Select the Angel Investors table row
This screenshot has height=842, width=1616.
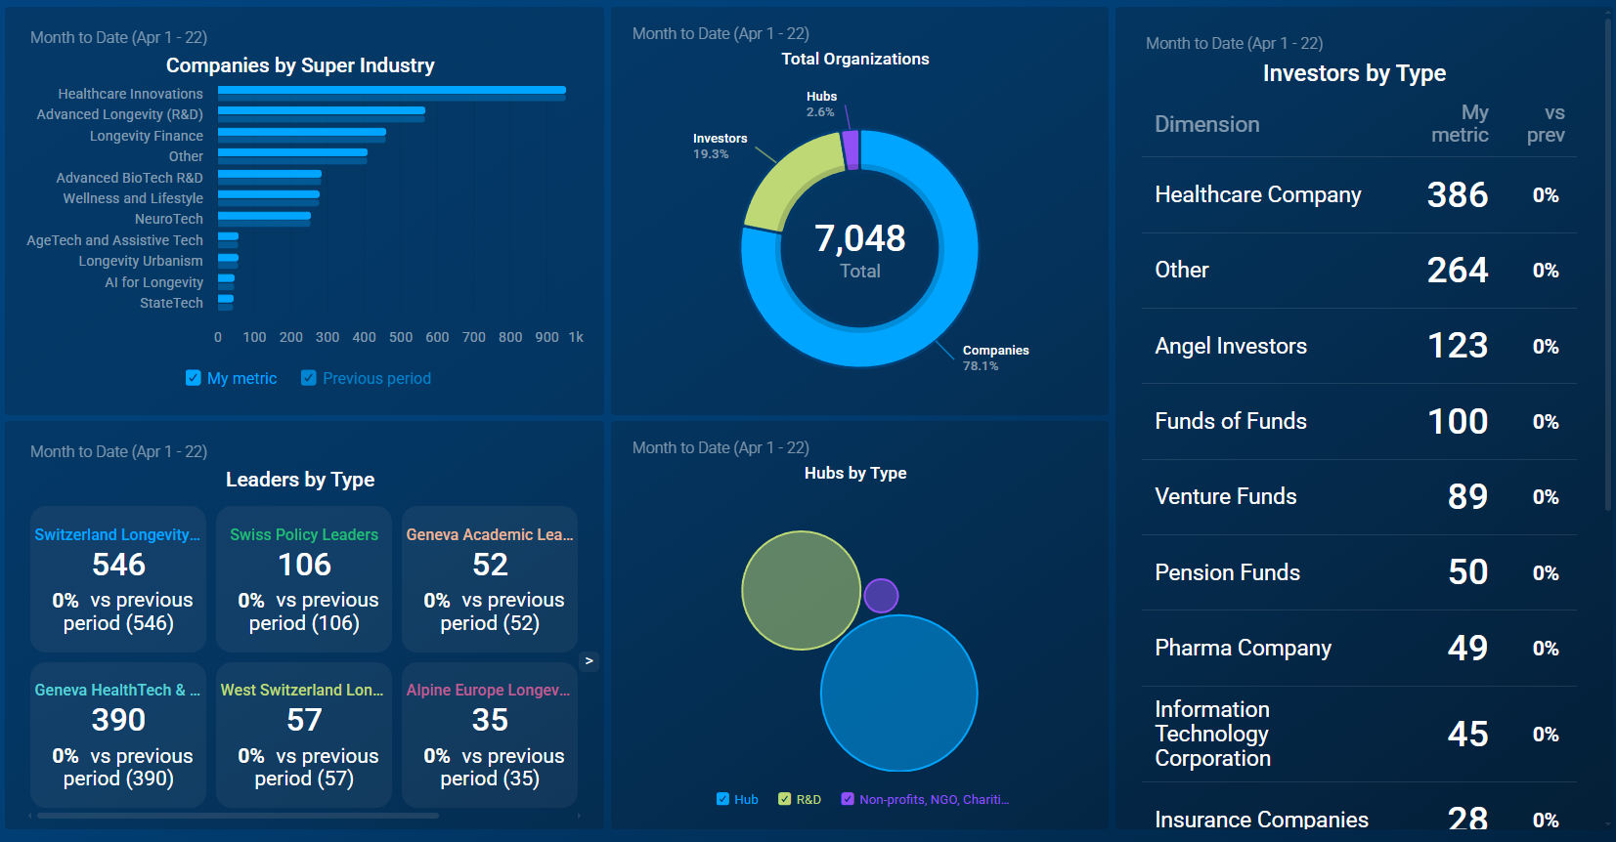[x=1359, y=346]
